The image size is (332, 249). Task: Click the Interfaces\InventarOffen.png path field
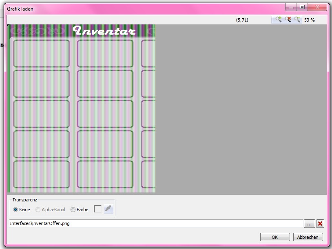(156, 223)
